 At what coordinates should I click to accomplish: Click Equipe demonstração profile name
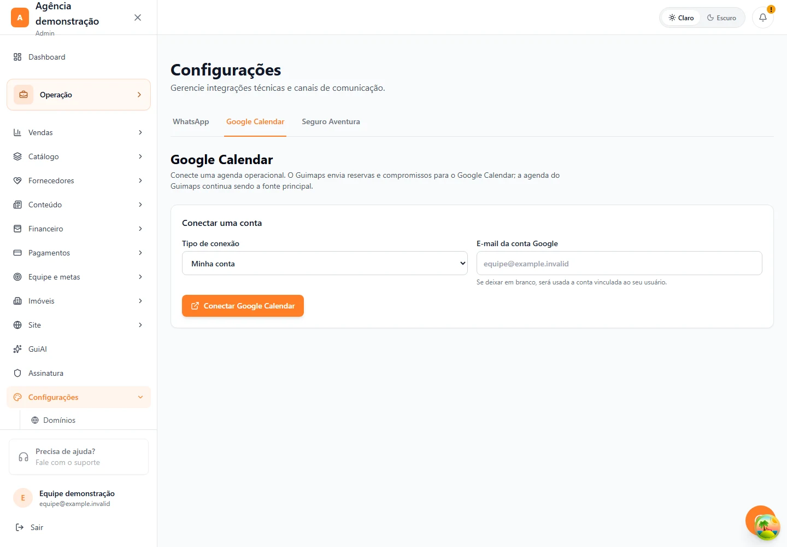click(77, 493)
